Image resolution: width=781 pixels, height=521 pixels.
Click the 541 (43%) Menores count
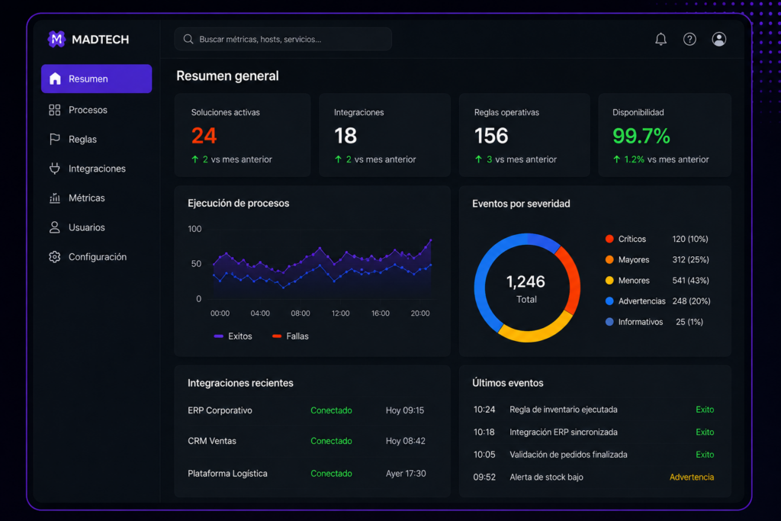(690, 281)
